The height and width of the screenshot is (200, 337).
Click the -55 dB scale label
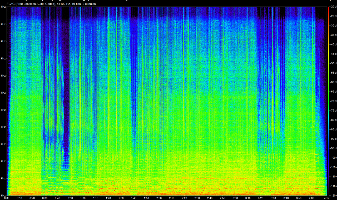point(333,73)
